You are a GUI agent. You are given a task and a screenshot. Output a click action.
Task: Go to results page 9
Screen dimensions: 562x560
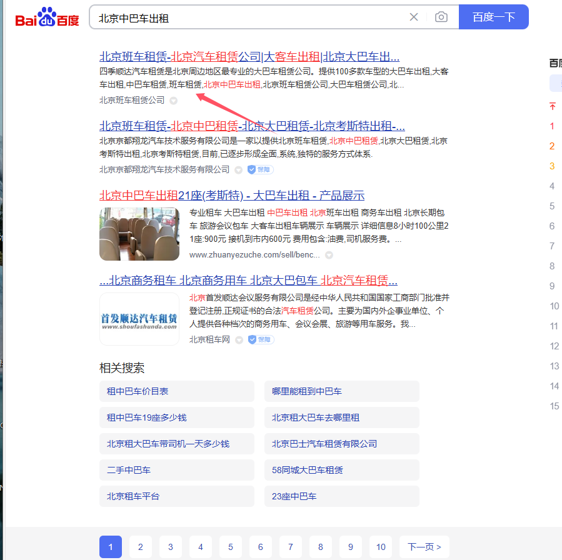351,547
